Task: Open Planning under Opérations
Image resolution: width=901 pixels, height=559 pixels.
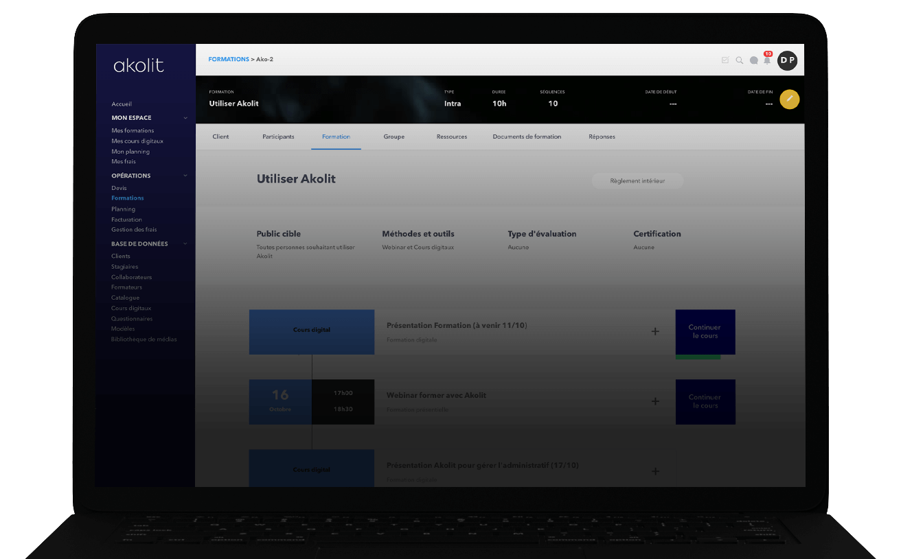Action: pos(124,209)
